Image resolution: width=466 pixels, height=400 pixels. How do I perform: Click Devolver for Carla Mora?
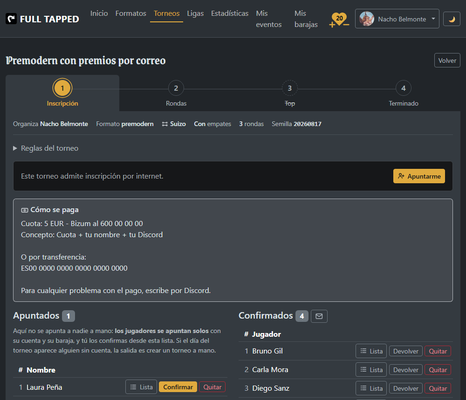pos(406,370)
